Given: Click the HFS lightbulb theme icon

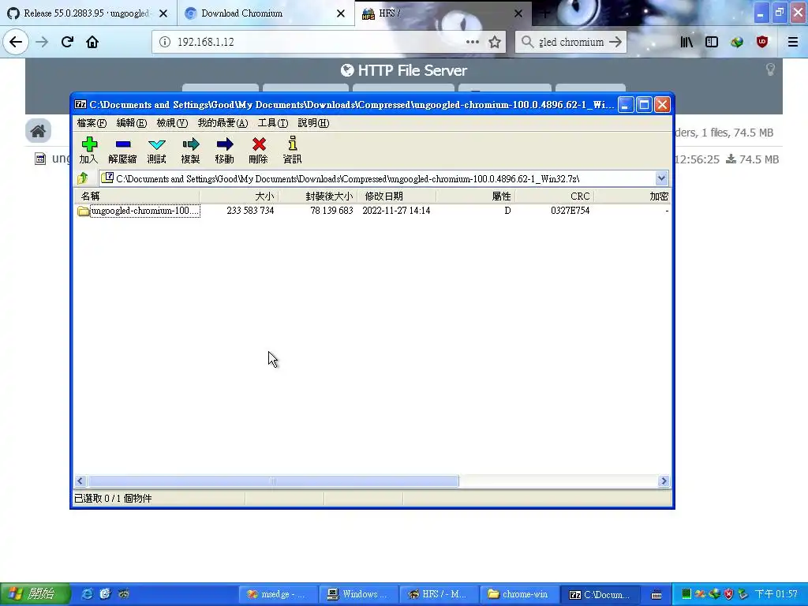Looking at the screenshot, I should point(770,69).
